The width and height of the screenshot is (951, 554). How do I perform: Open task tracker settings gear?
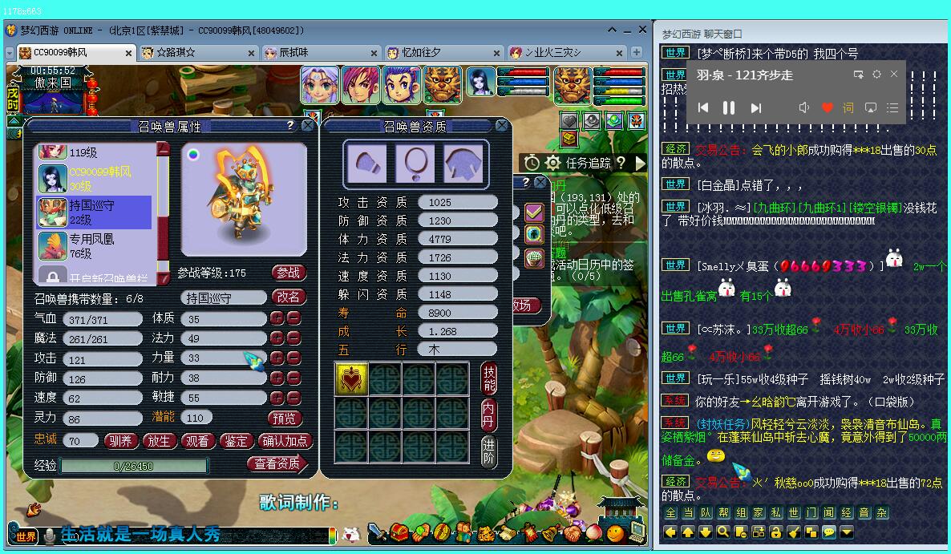tap(552, 163)
